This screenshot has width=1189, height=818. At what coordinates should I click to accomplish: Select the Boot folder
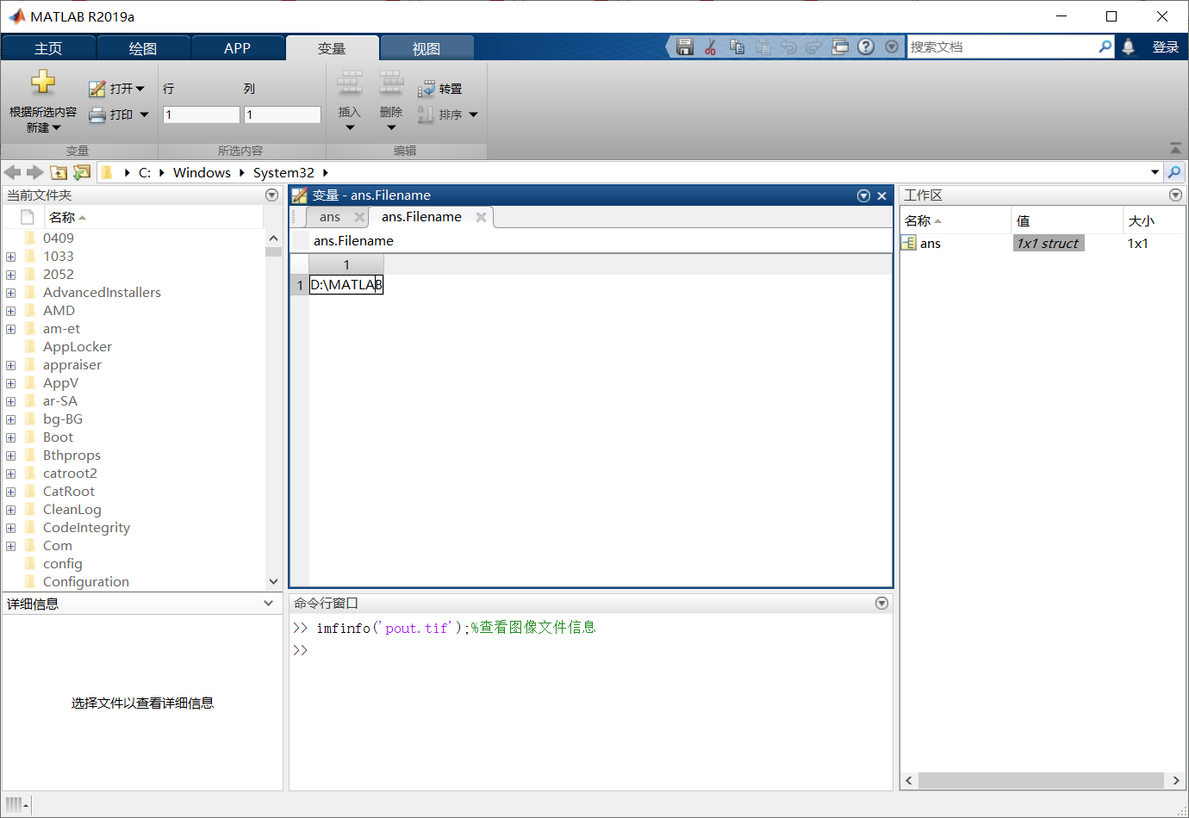pyautogui.click(x=58, y=437)
